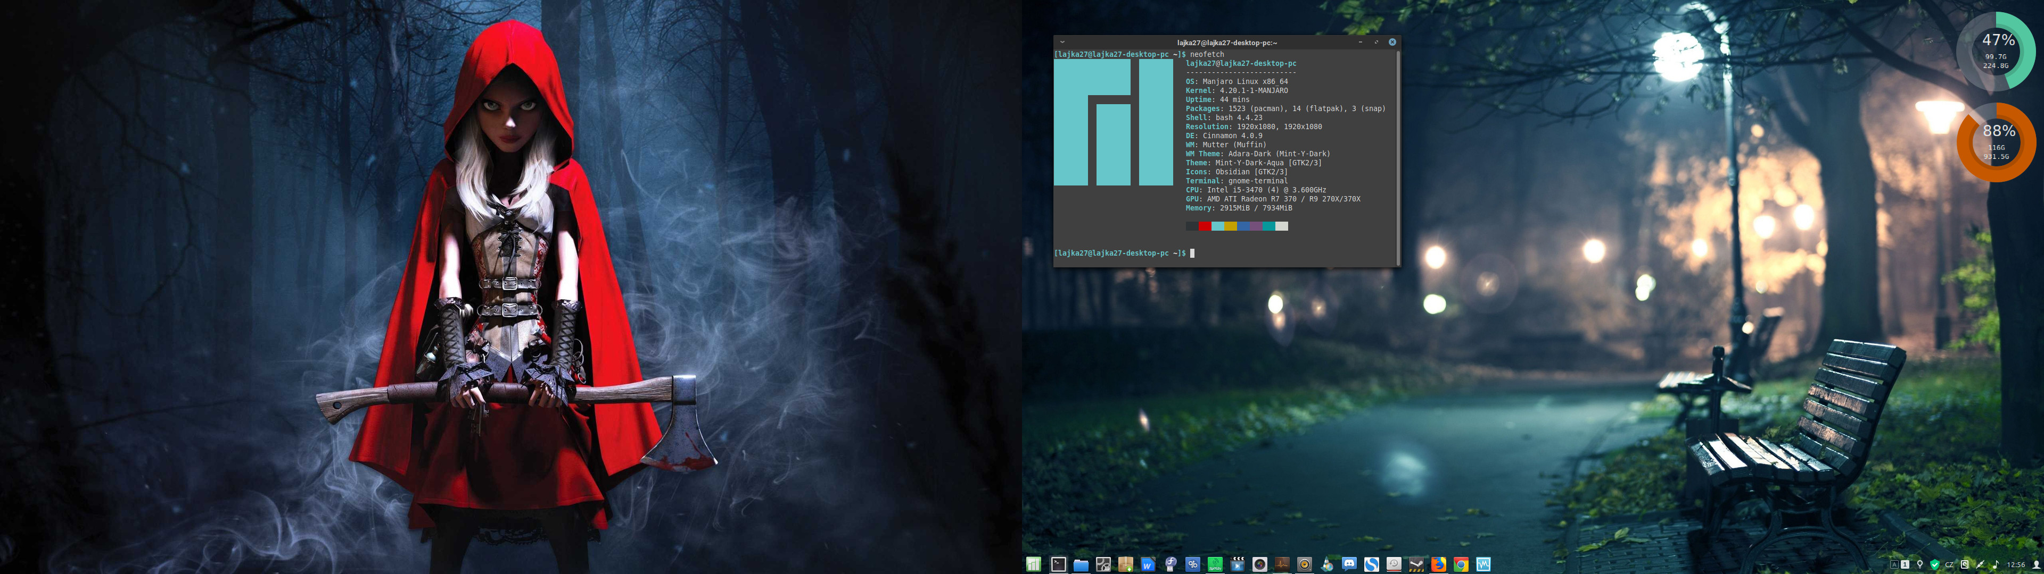The height and width of the screenshot is (574, 2044).
Task: Click the 'Resolution: 1920x1080' line
Action: coord(1254,127)
